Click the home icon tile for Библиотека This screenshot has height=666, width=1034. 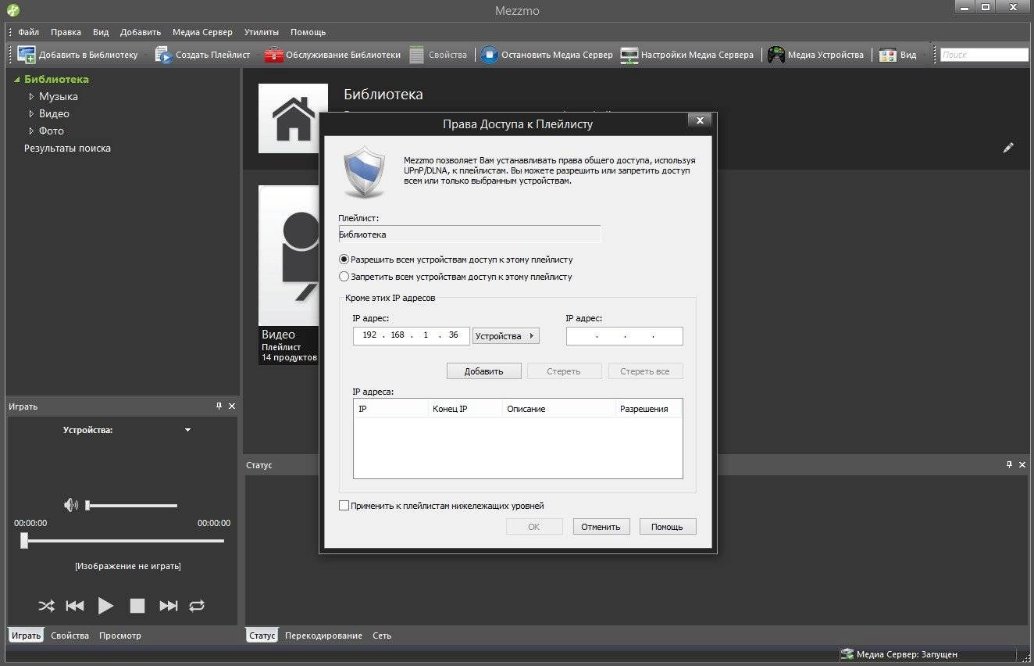click(x=293, y=118)
